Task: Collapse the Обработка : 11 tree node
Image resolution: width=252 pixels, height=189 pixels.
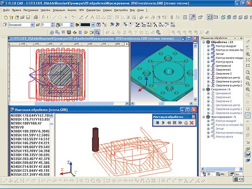Action: 204,42
